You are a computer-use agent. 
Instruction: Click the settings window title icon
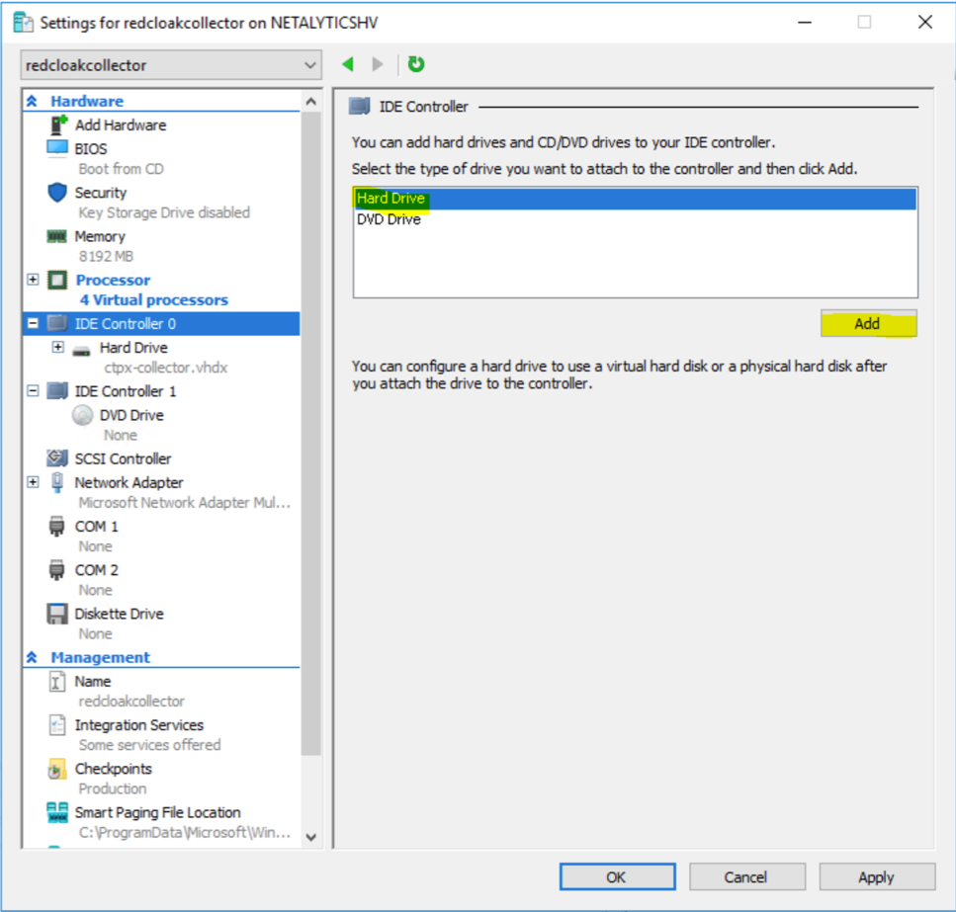click(23, 23)
